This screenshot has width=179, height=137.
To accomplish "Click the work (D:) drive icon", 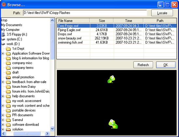I will click(3, 44).
